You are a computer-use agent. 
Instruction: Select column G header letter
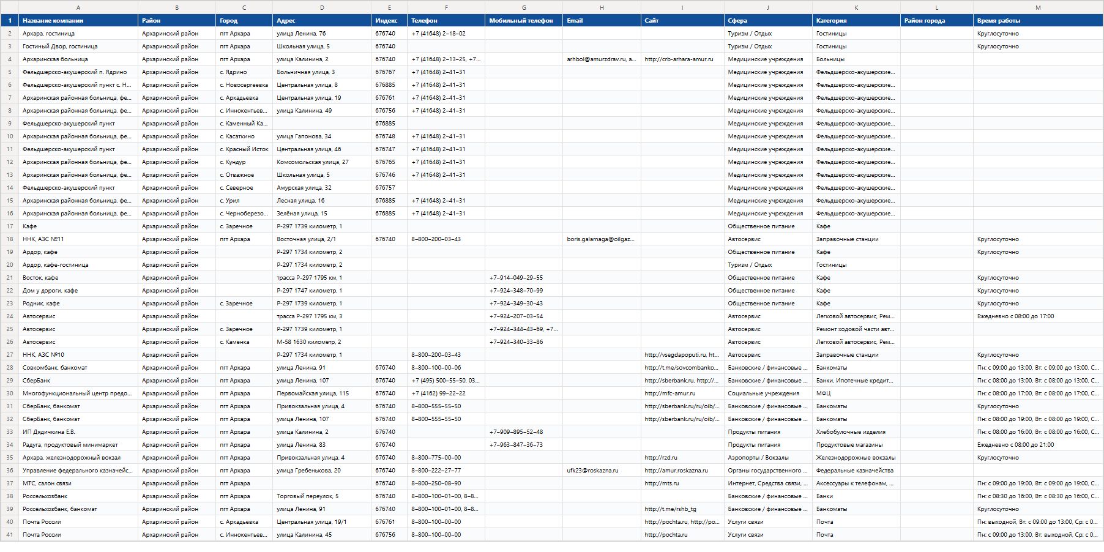[x=524, y=7]
